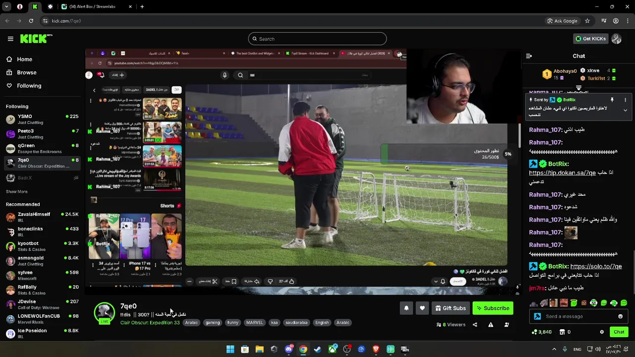Click Abohaya0 top gifter entry

pos(559,74)
